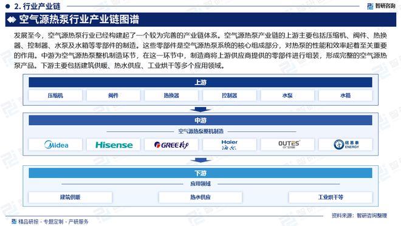The width and height of the screenshot is (401, 226).
Task: Click the 上游 header bar
Action: click(200, 83)
